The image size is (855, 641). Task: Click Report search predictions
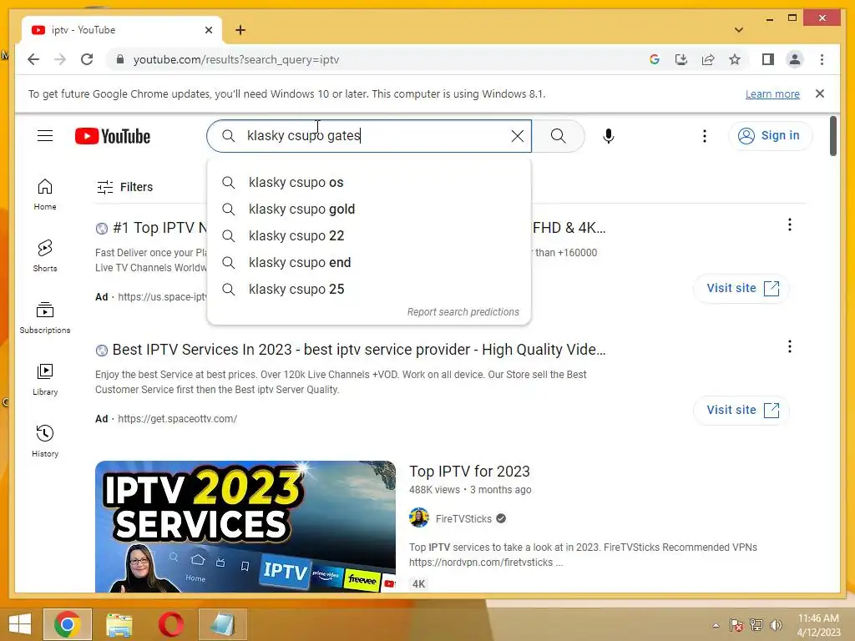(x=463, y=312)
